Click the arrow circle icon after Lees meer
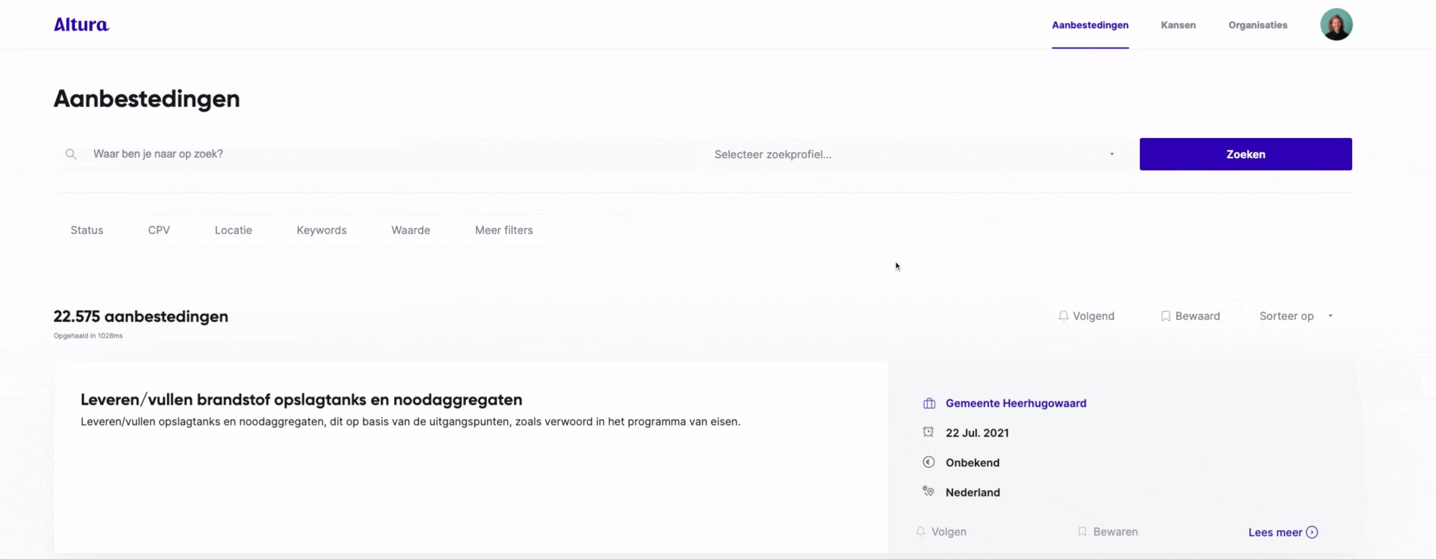 (1311, 533)
